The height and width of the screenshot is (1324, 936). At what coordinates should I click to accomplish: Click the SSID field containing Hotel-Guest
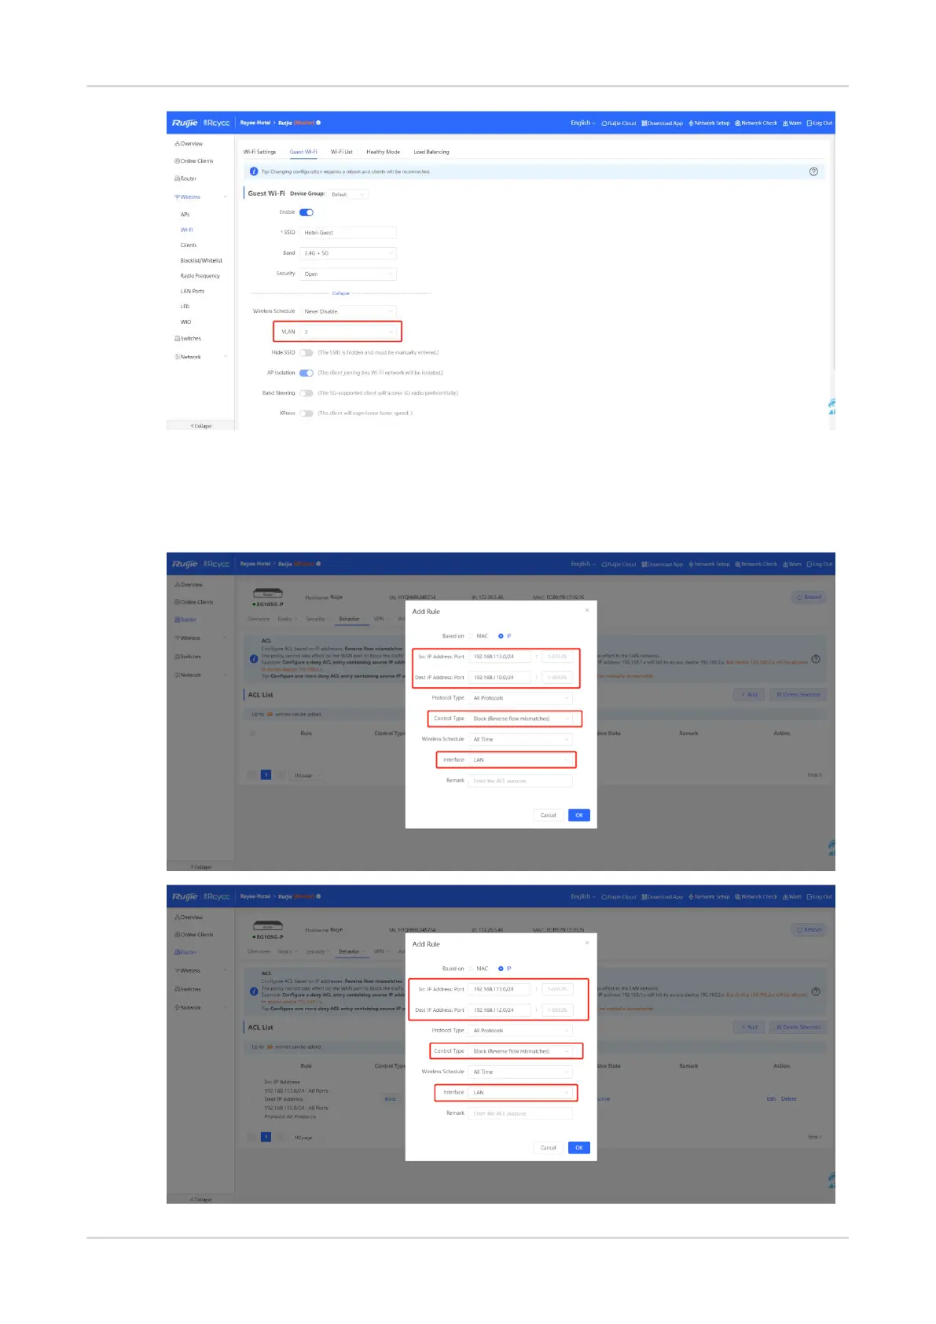coord(348,233)
